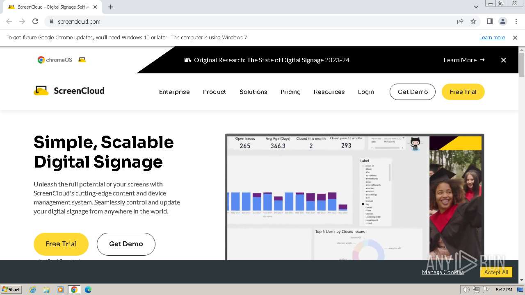Screen dimensions: 525x295
Task: Close the Digital Signage research banner
Action: (503, 60)
